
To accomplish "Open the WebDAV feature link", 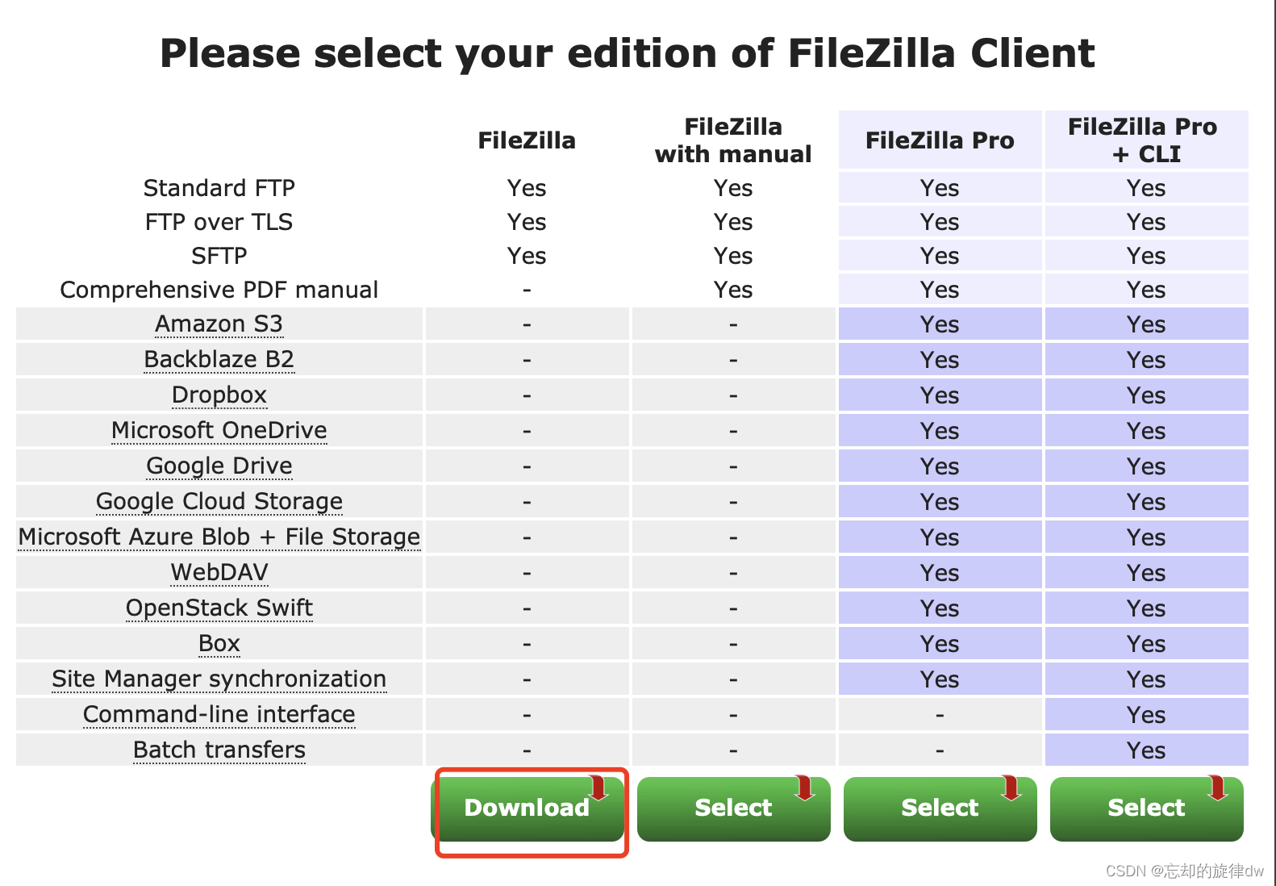I will [x=219, y=573].
